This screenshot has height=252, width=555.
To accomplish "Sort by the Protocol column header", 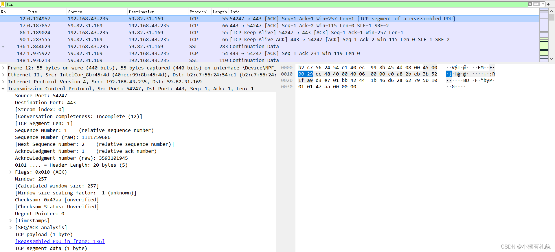I will (x=200, y=12).
